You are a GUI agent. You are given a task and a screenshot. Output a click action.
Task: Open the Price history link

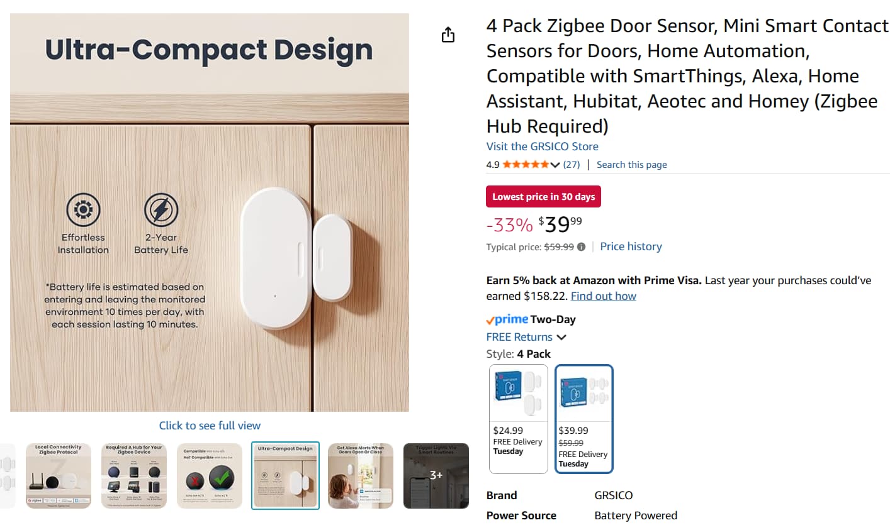pos(631,246)
